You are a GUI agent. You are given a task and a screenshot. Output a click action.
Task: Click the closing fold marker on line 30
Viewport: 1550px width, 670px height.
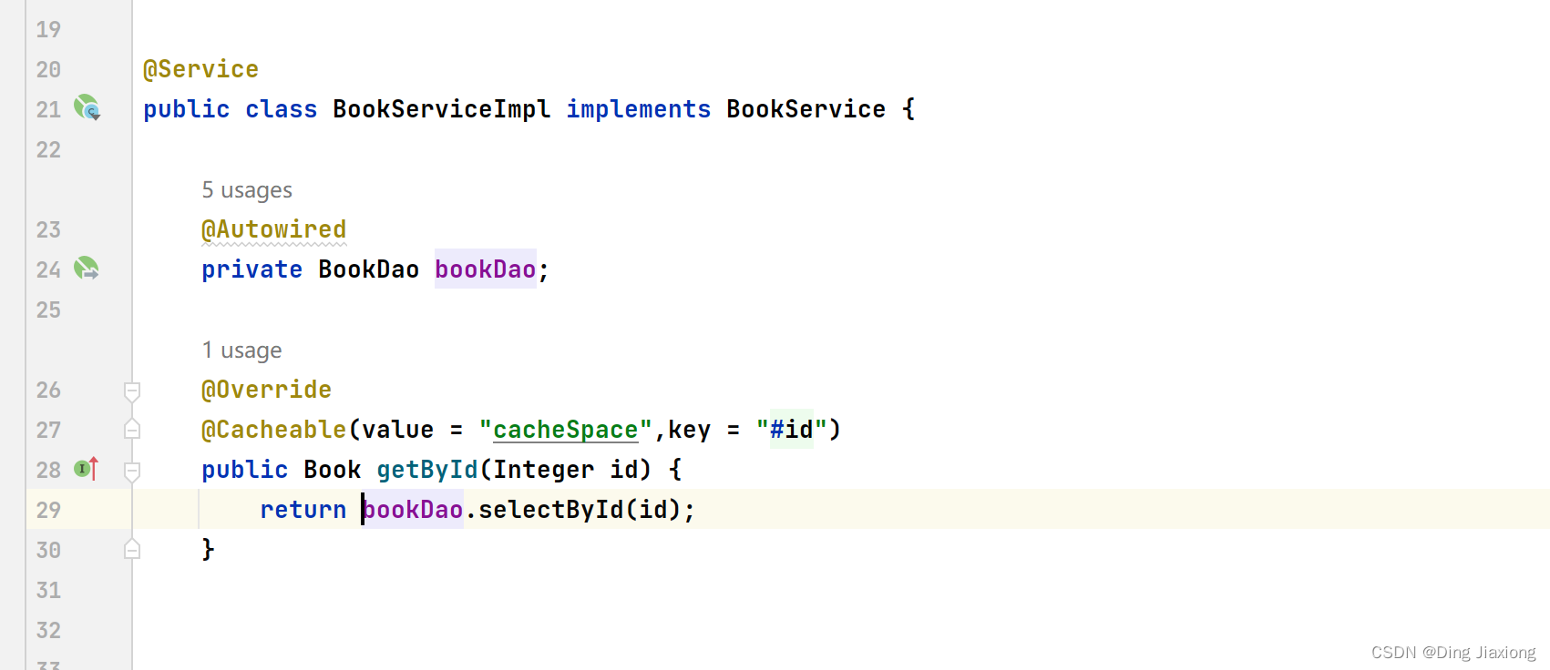[132, 550]
